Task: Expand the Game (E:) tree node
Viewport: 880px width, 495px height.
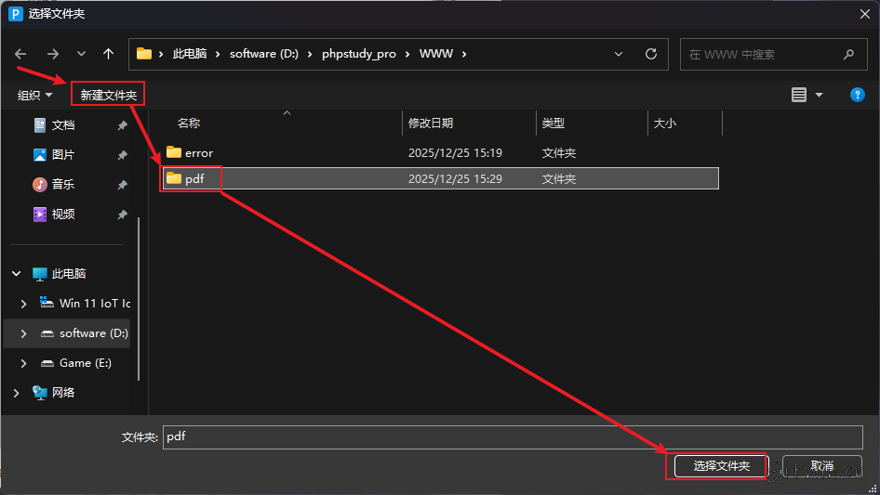Action: [x=23, y=363]
